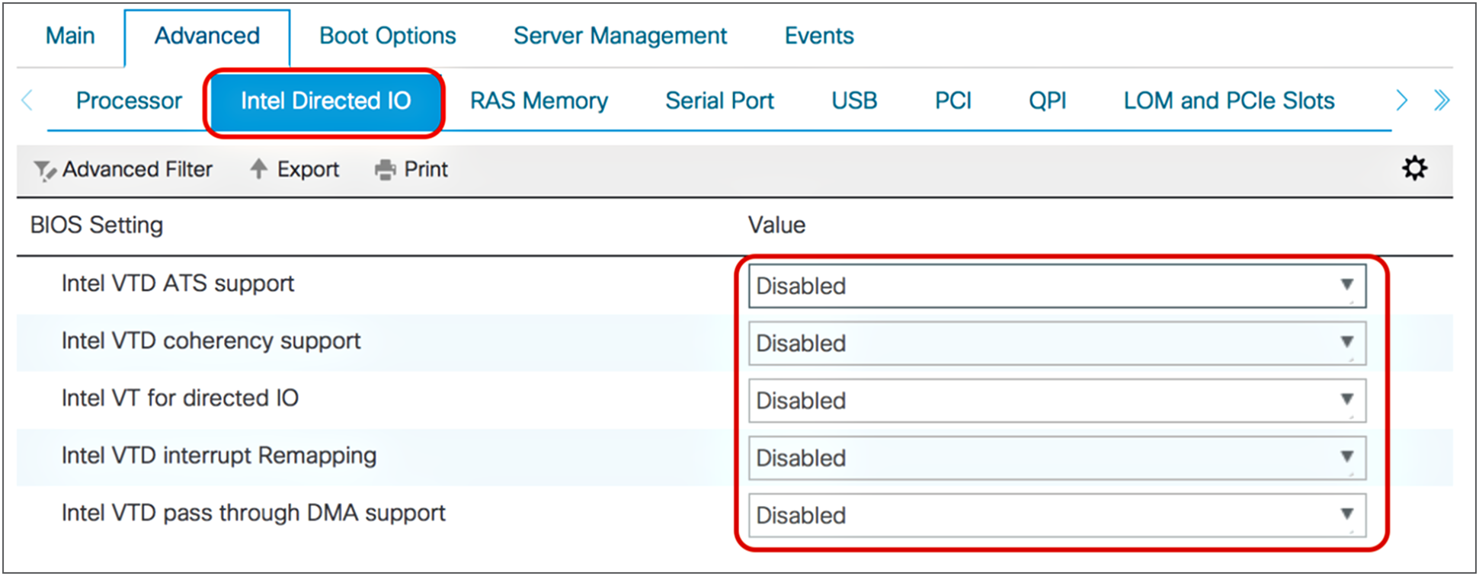Open the LOM and PCIe Slots sub-tab
This screenshot has width=1479, height=576.
click(x=1229, y=101)
